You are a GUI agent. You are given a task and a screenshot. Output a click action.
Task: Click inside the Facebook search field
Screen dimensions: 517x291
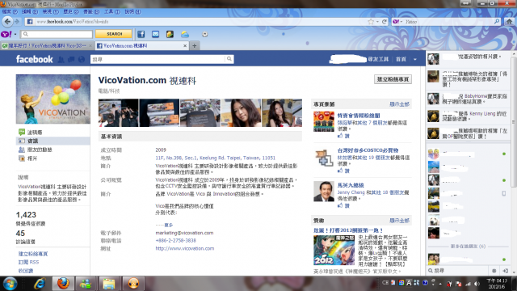(x=158, y=59)
